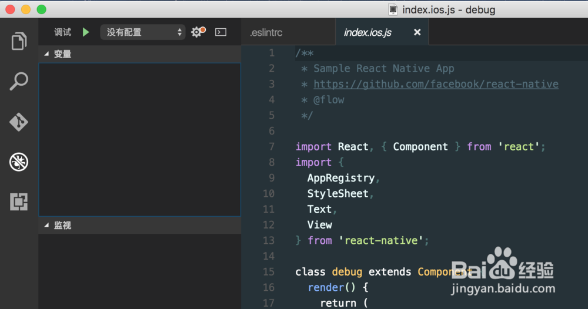The width and height of the screenshot is (588, 309).
Task: Open the Git source control icon
Action: [x=19, y=122]
